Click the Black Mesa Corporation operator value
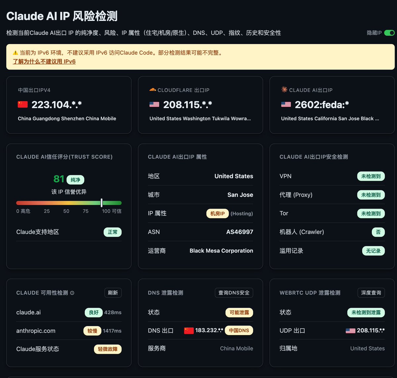Viewport: 397px width, 378px height. click(x=221, y=251)
